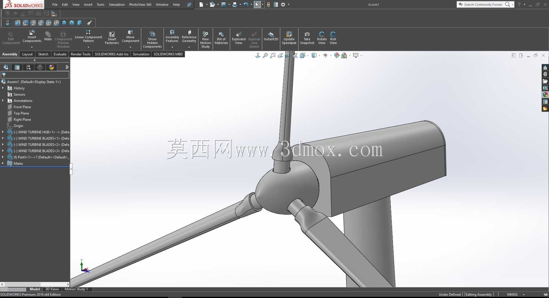Click the Edit Appearance color ball icon
Image resolution: width=549 pixels, height=298 pixels.
click(337, 55)
